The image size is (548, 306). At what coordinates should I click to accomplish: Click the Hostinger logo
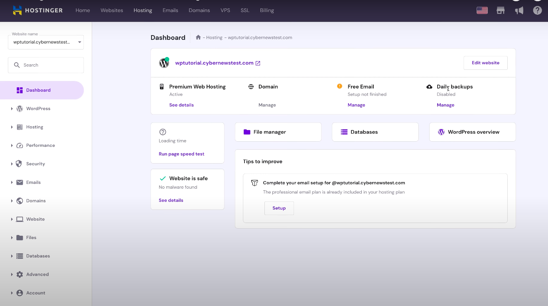coord(37,10)
